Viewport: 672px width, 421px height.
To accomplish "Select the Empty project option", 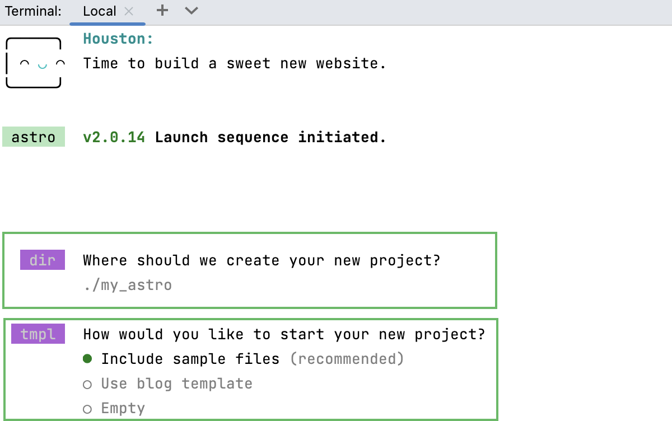I will 123,408.
